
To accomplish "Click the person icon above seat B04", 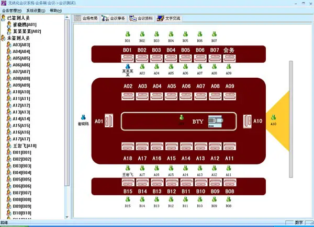I will tap(171, 34).
